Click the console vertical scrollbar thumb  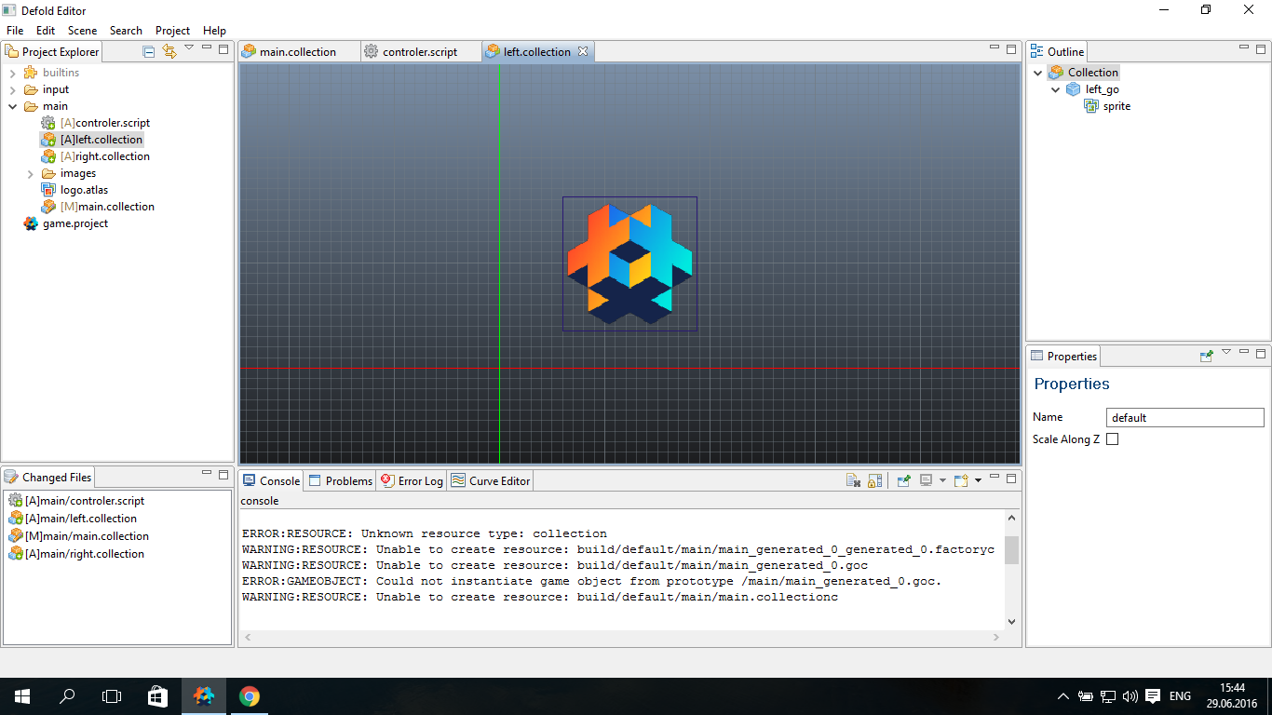[1011, 549]
